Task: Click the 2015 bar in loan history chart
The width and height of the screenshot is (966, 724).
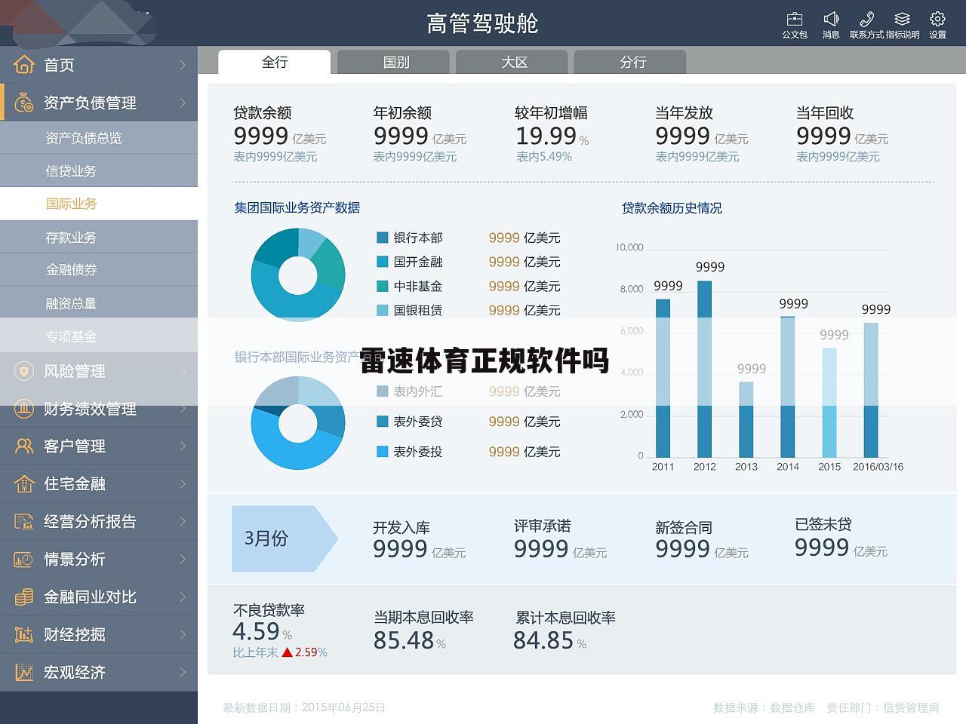Action: [x=829, y=402]
